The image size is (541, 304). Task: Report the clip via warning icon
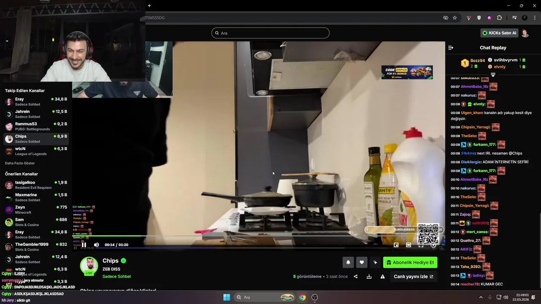click(383, 277)
